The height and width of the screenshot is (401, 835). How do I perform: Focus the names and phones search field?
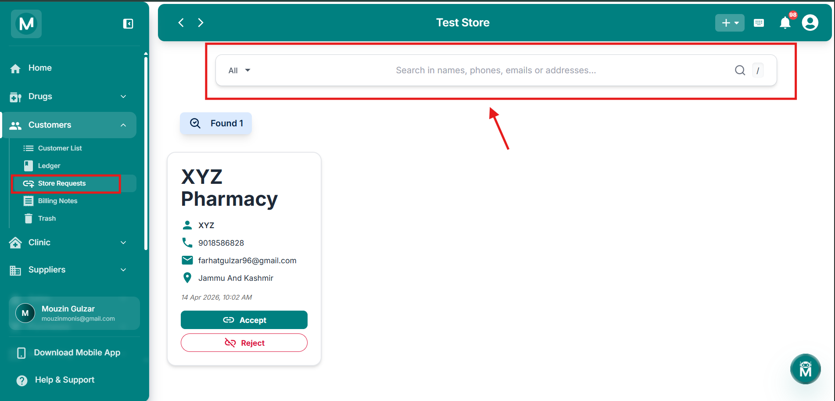point(496,70)
